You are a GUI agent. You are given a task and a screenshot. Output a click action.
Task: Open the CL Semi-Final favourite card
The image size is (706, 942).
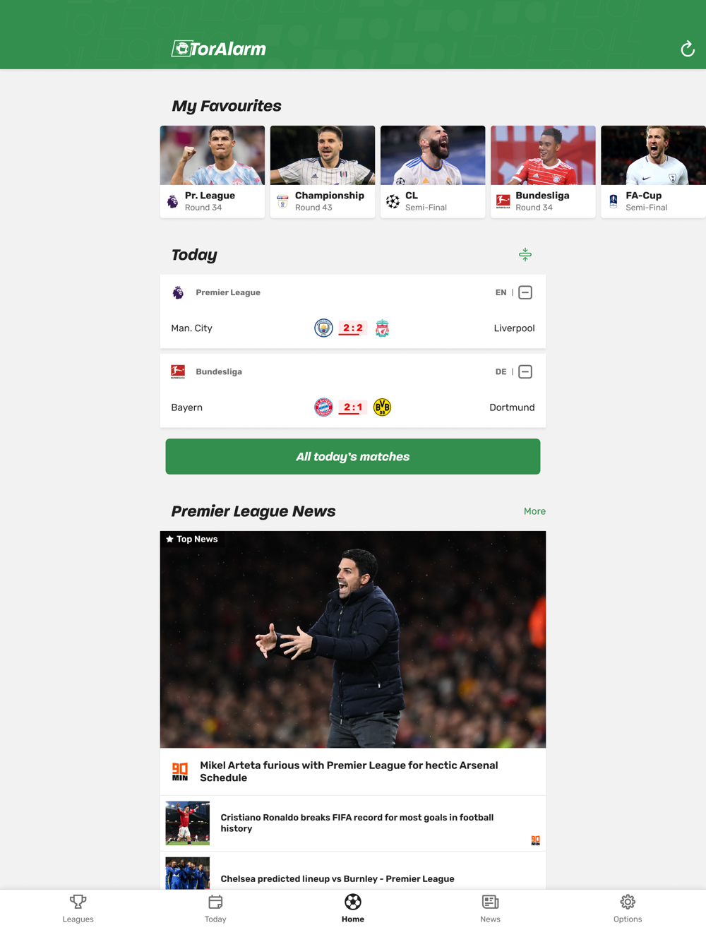[433, 172]
